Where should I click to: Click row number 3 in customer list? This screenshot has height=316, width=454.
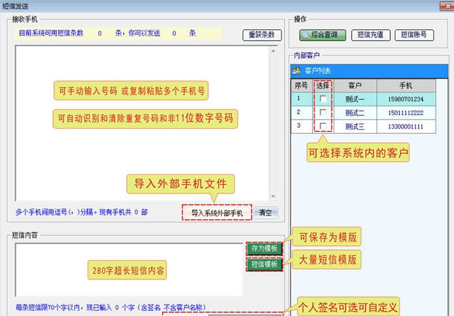click(x=299, y=125)
